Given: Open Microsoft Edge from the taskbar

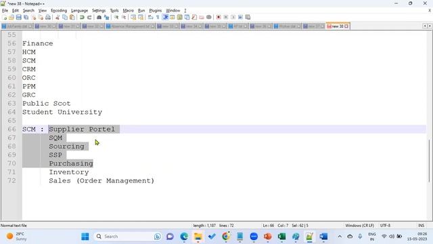Looking at the screenshot, I should [184, 237].
